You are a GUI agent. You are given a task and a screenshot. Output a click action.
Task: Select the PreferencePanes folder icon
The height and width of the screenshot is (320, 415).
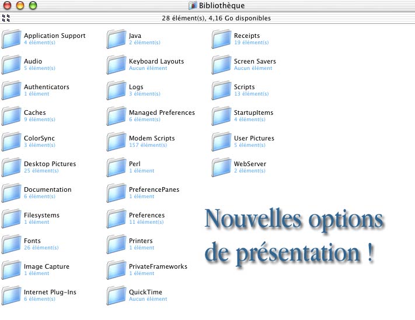coord(117,193)
